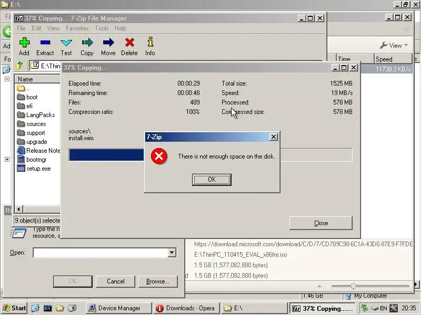421x315 pixels.
Task: Click the Close button in Copying dialog
Action: point(321,223)
